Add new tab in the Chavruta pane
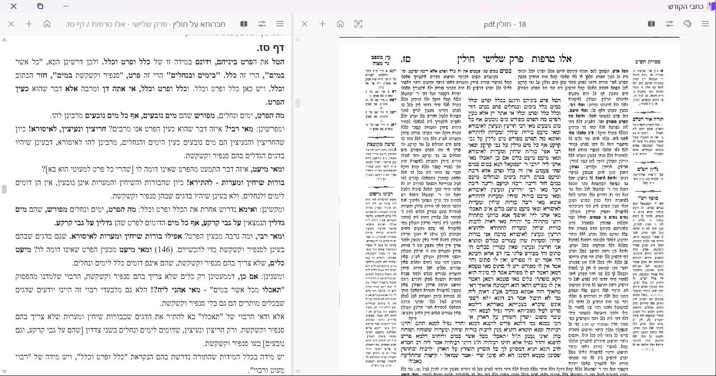This screenshot has width=716, height=376. coord(29,24)
